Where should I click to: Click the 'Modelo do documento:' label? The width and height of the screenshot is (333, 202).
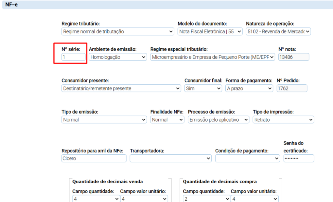point(202,23)
